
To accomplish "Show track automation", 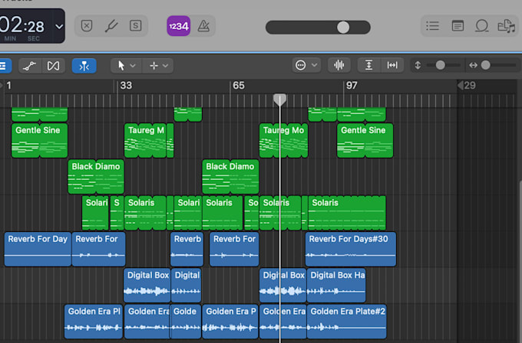I will (x=30, y=65).
